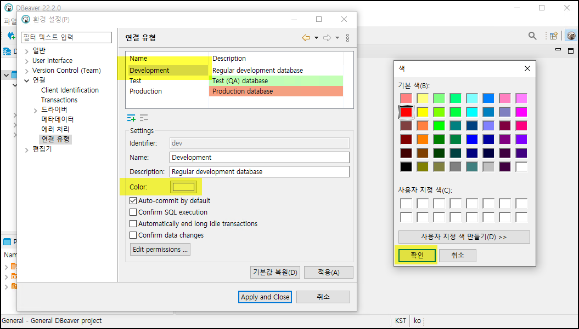
Task: Expand the Version Control (Team) node
Action: pos(26,71)
